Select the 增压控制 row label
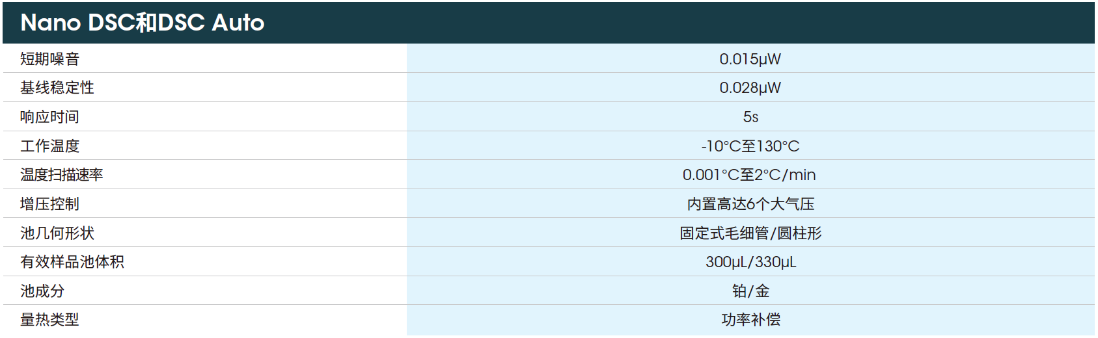The height and width of the screenshot is (338, 1098). click(x=49, y=204)
